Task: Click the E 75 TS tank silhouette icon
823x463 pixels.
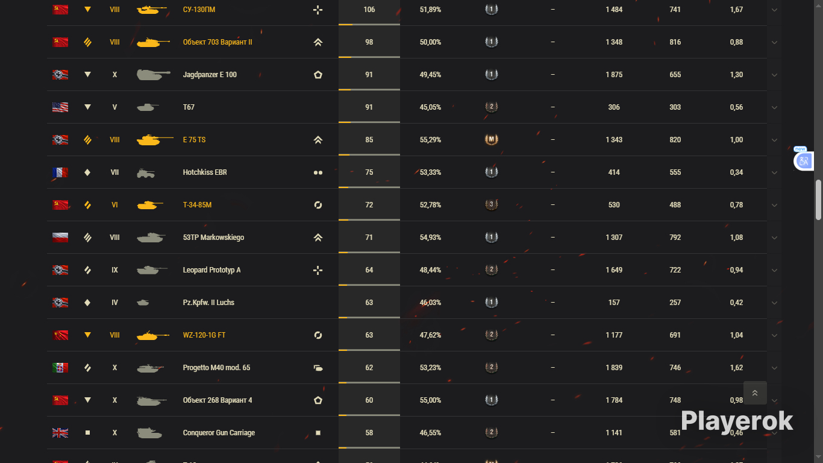Action: [x=154, y=140]
